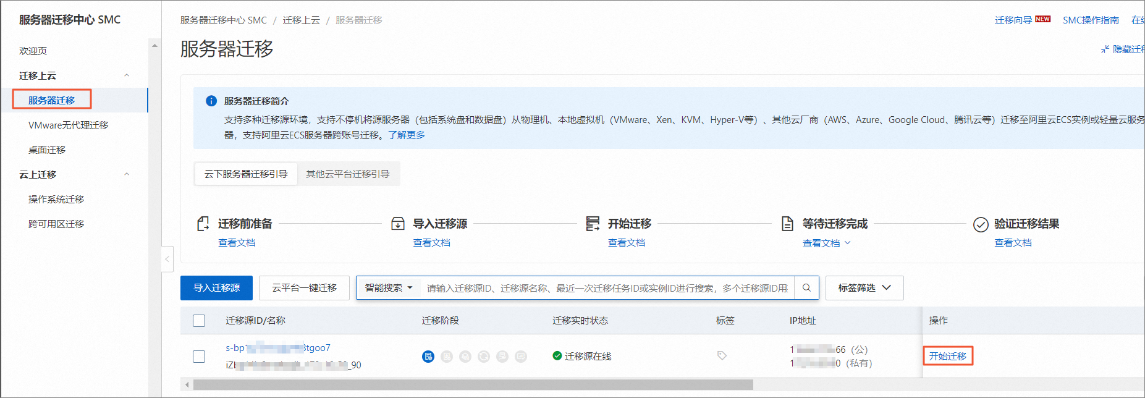Click the first blue migration stage icon

pyautogui.click(x=428, y=357)
